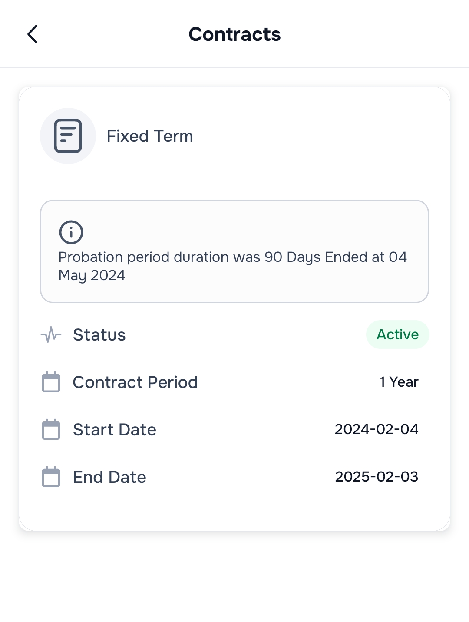Click the '1 Year' period value
Viewport: 469px width, 622px height.
point(399,382)
